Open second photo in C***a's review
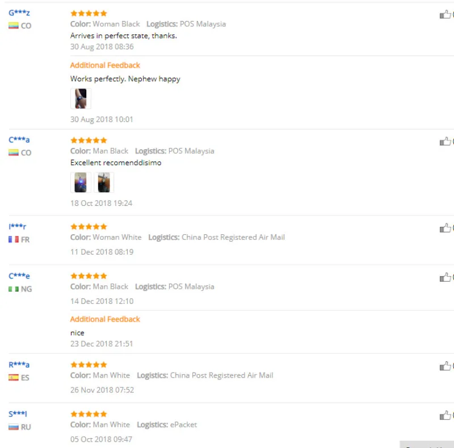The height and width of the screenshot is (448, 454). (x=104, y=183)
